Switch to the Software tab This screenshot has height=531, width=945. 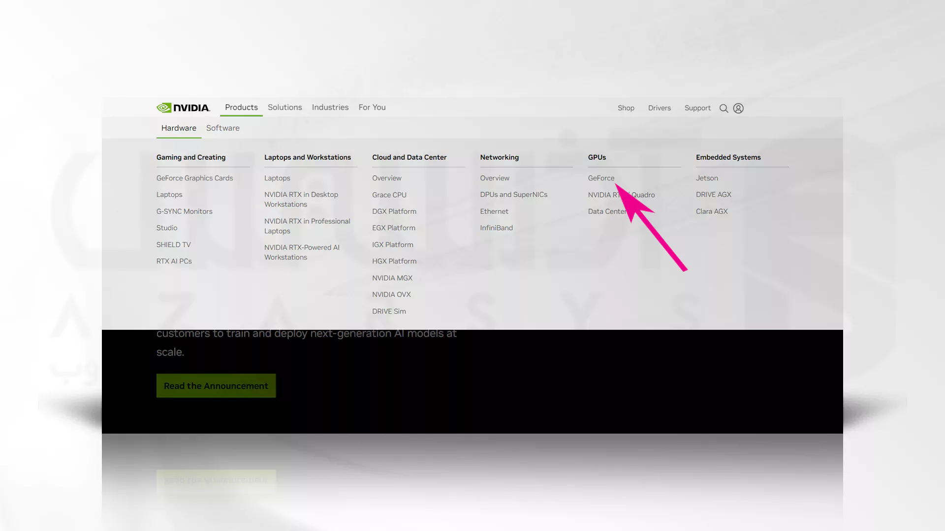click(x=223, y=128)
